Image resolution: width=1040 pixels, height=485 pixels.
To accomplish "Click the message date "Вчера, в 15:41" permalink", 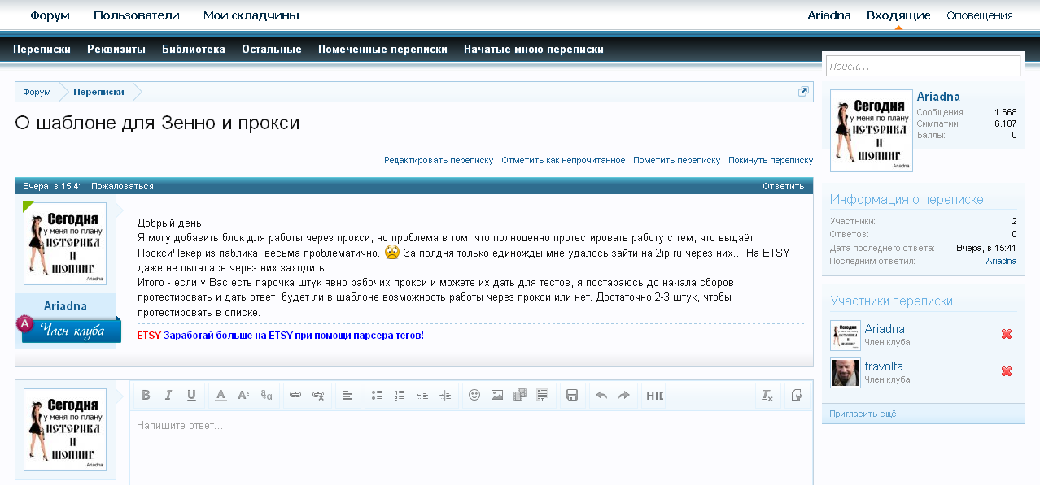I will tap(53, 186).
